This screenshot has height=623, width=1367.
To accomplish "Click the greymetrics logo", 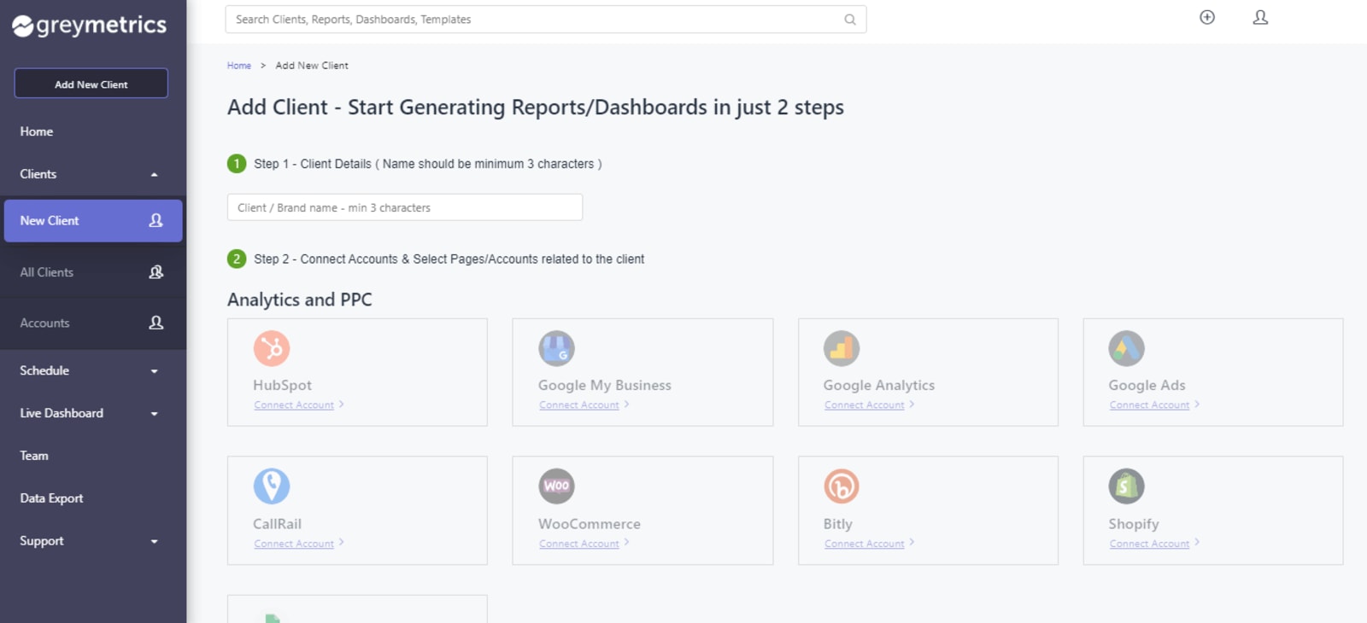I will [90, 26].
